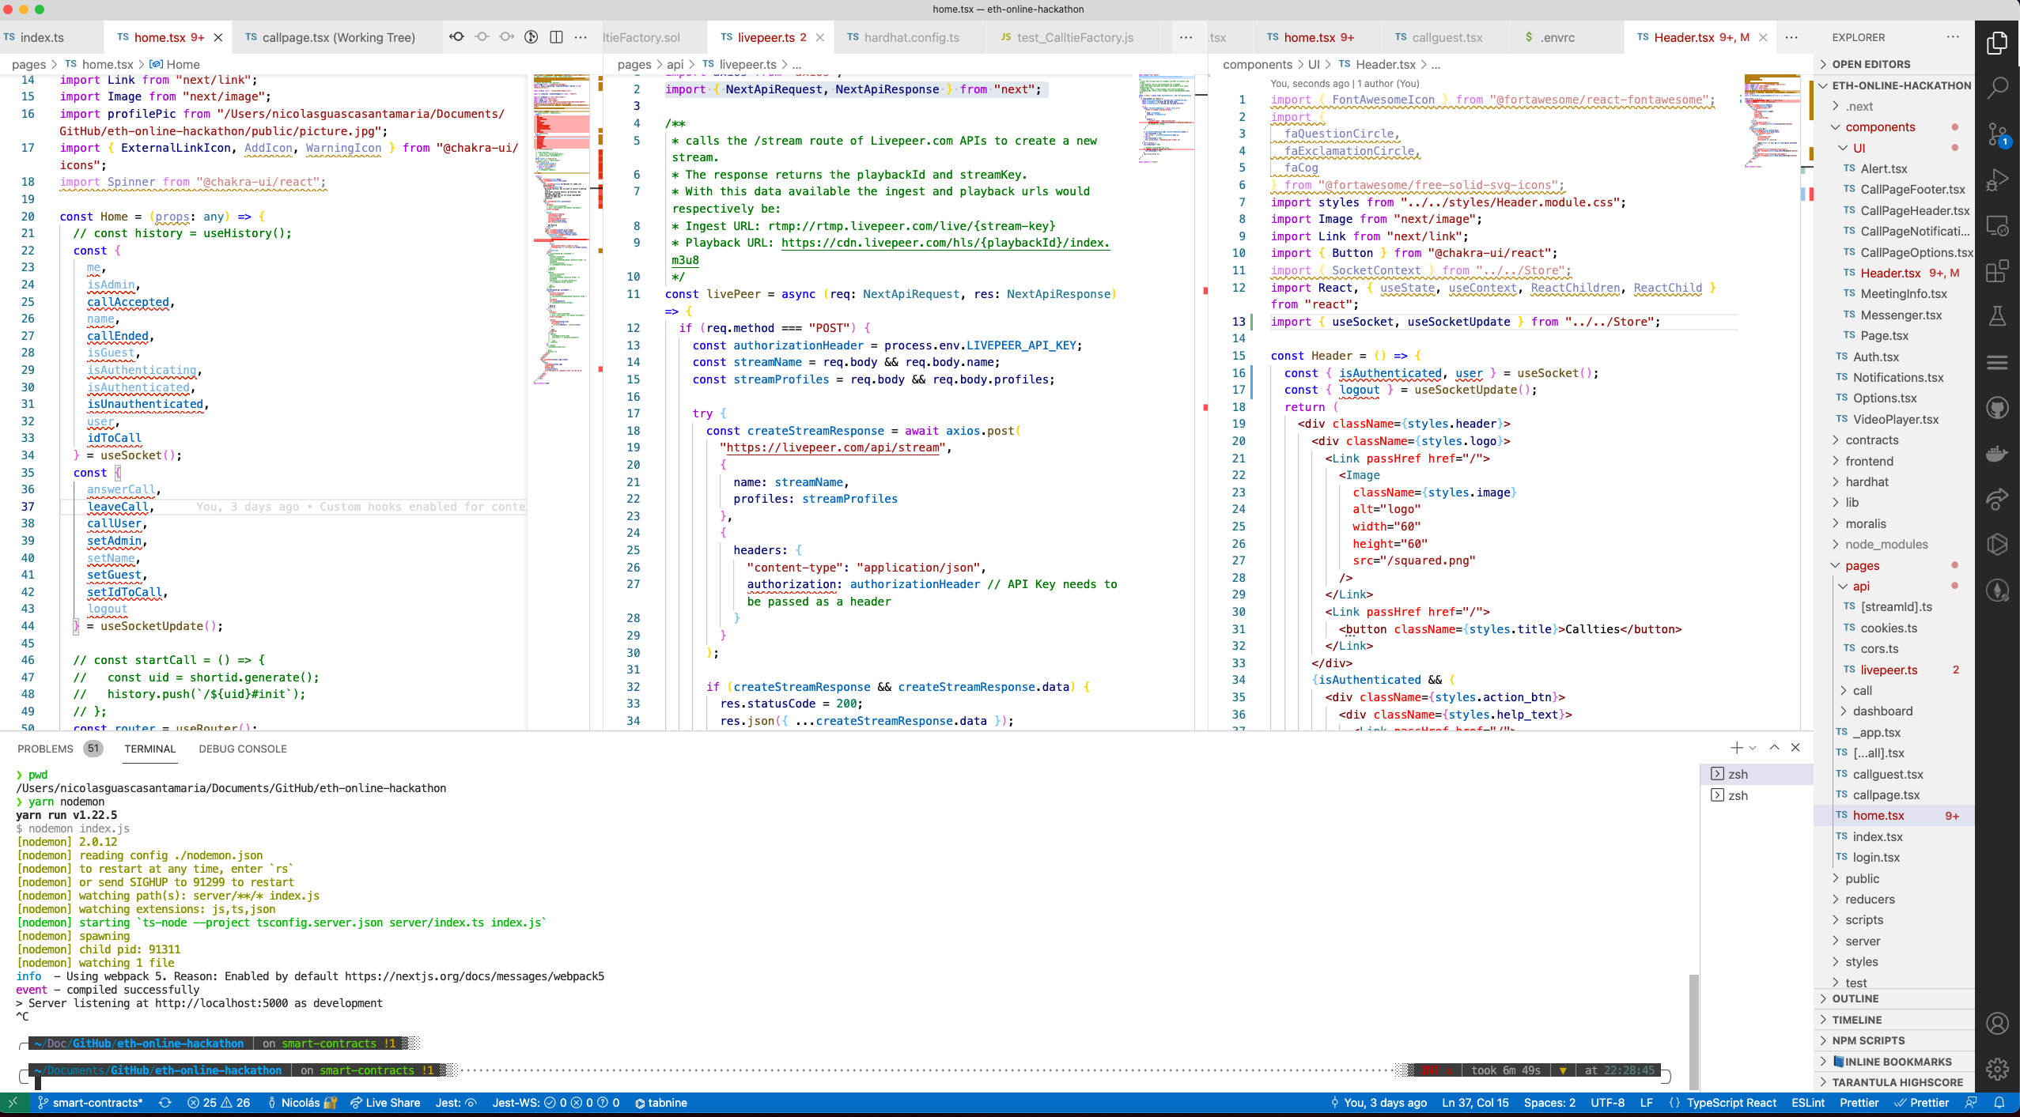Open the DEBUG CONSOLE panel tab
This screenshot has width=2020, height=1117.
[243, 749]
